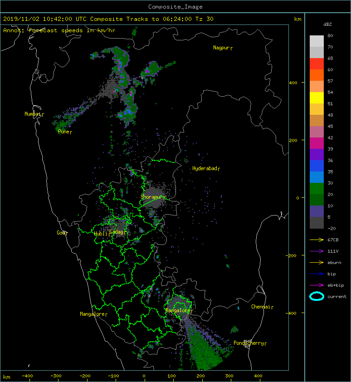Click the Composite_Image title text
The height and width of the screenshot is (382, 351).
click(175, 6)
